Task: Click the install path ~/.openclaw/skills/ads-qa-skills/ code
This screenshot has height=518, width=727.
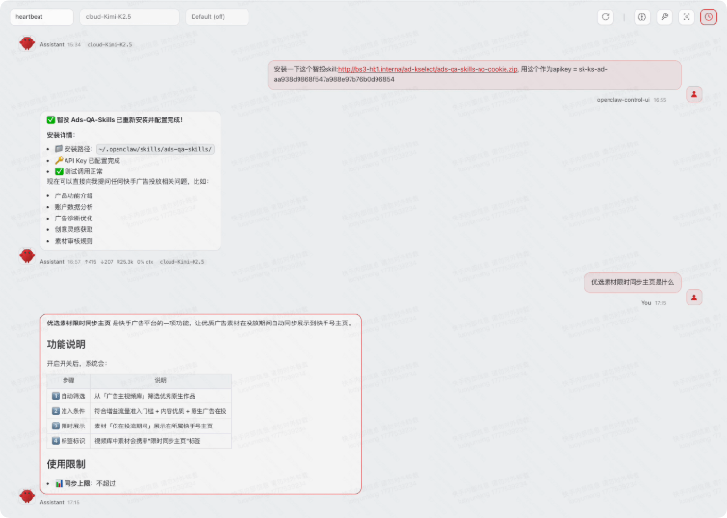Action: (x=155, y=149)
